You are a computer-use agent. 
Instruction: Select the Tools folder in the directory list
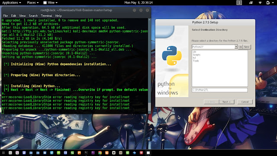click(x=196, y=61)
